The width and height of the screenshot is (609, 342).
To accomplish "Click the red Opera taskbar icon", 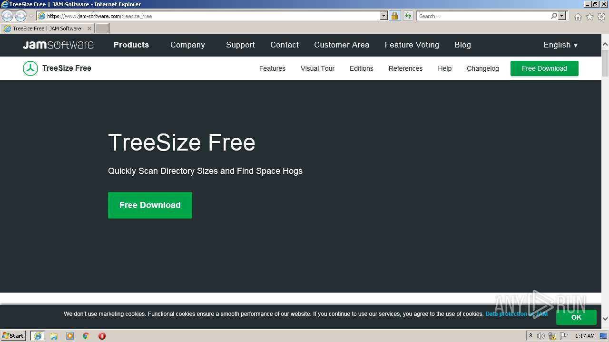I will [x=102, y=336].
